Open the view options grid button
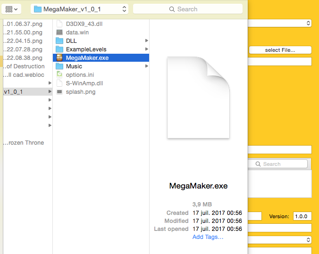319x254 pixels. [11, 9]
